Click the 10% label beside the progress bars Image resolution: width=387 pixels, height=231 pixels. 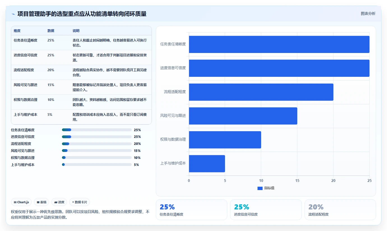[x=137, y=158]
